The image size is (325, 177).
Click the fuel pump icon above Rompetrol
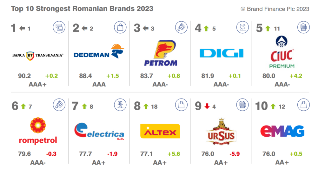click(x=59, y=105)
